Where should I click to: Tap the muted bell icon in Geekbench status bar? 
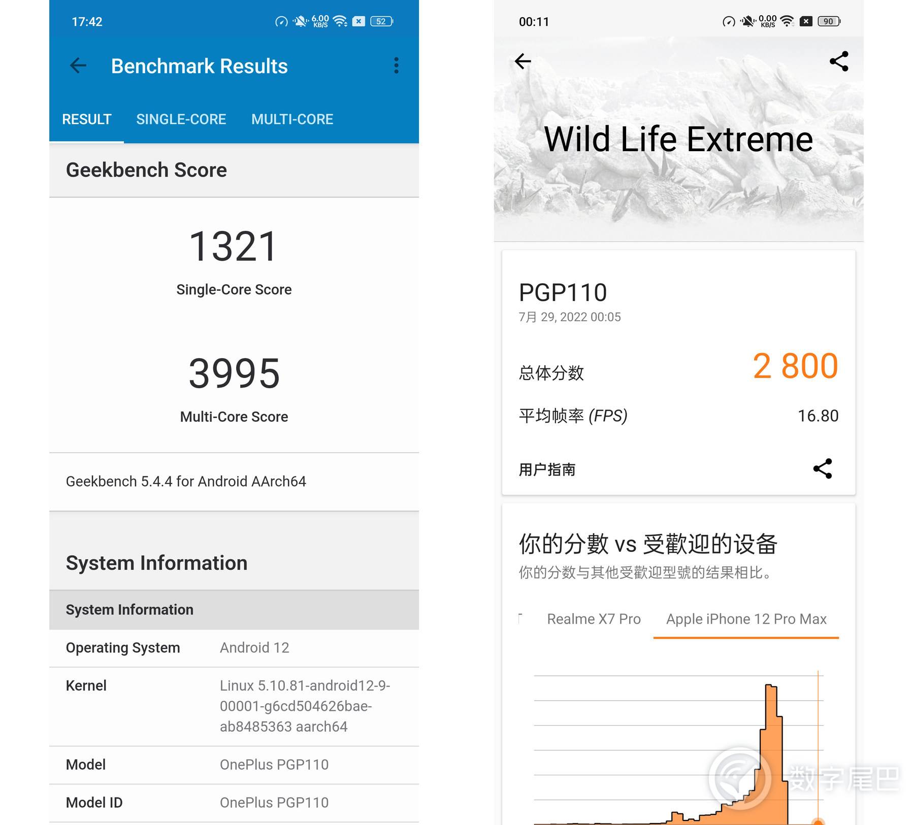(x=301, y=21)
